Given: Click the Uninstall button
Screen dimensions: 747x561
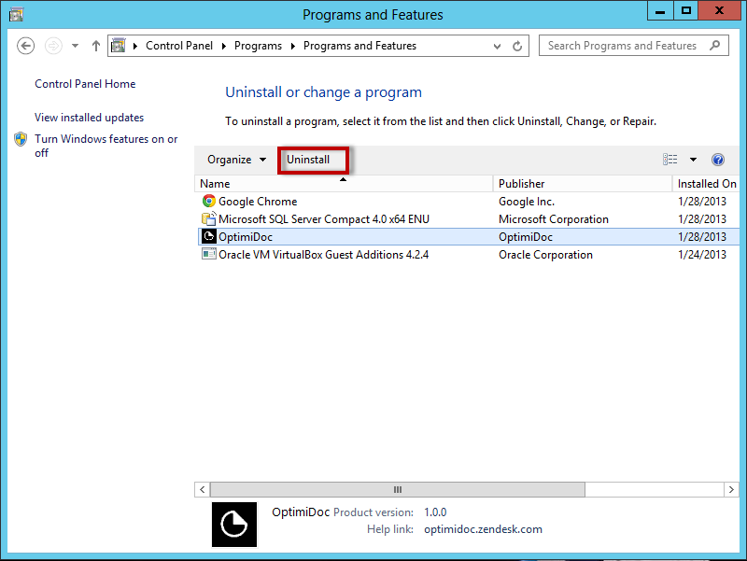Looking at the screenshot, I should point(308,160).
